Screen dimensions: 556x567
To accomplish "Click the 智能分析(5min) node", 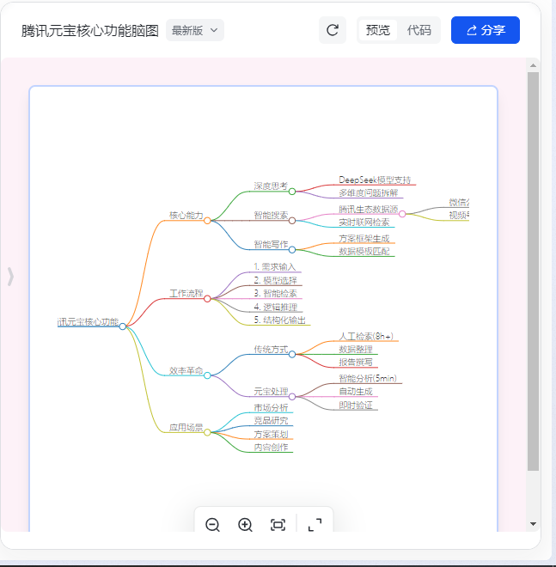I will tap(368, 379).
